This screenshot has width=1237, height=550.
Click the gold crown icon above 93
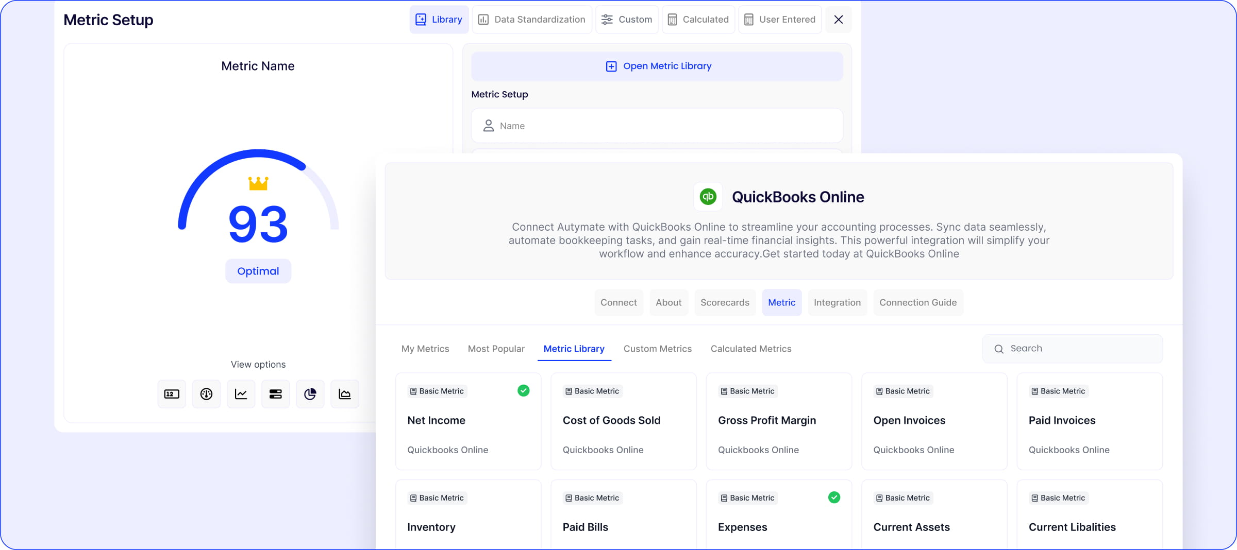coord(258,183)
